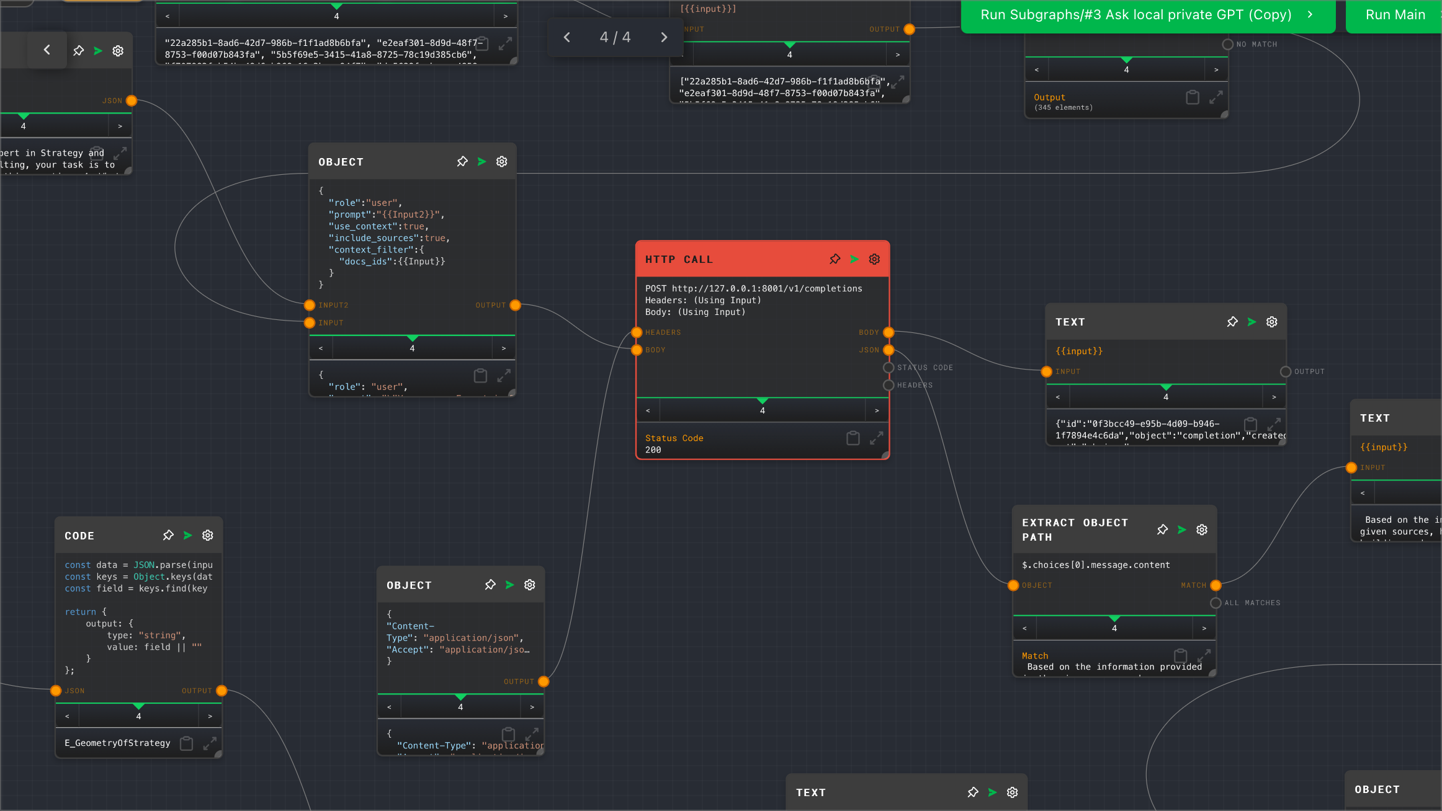The width and height of the screenshot is (1442, 811).
Task: Click the collapse back chevron in top-left node
Action: coord(47,50)
